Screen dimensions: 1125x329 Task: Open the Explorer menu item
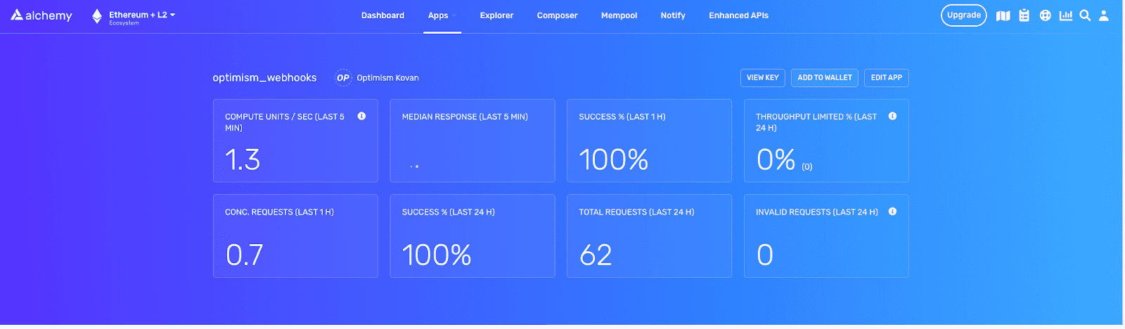click(x=496, y=15)
